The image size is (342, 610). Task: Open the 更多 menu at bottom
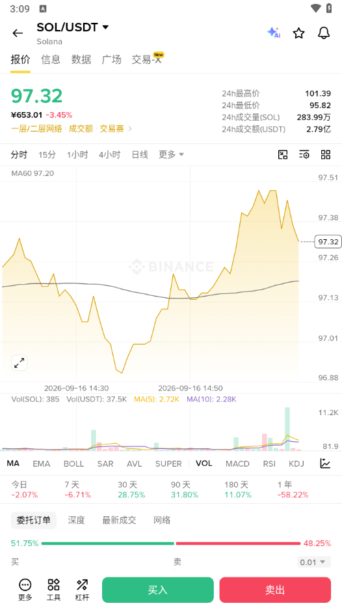pyautogui.click(x=25, y=590)
